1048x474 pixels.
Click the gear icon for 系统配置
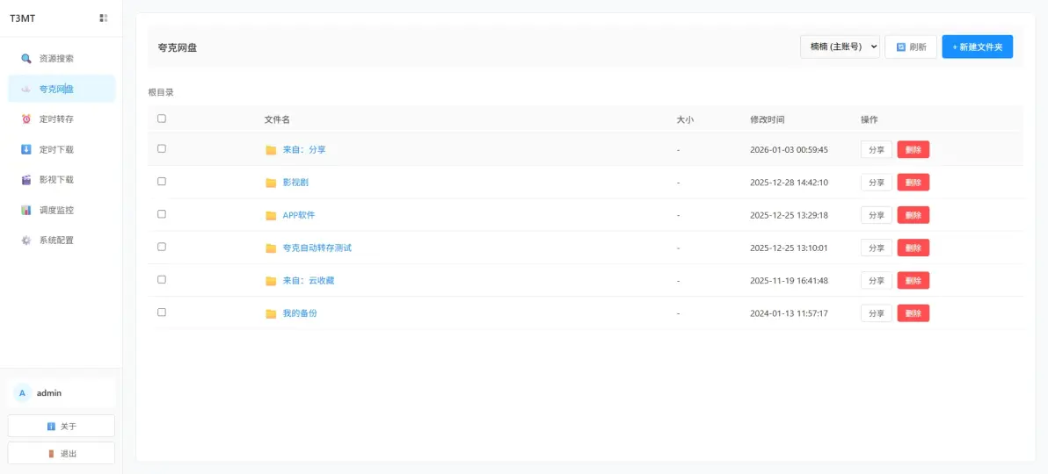point(26,241)
